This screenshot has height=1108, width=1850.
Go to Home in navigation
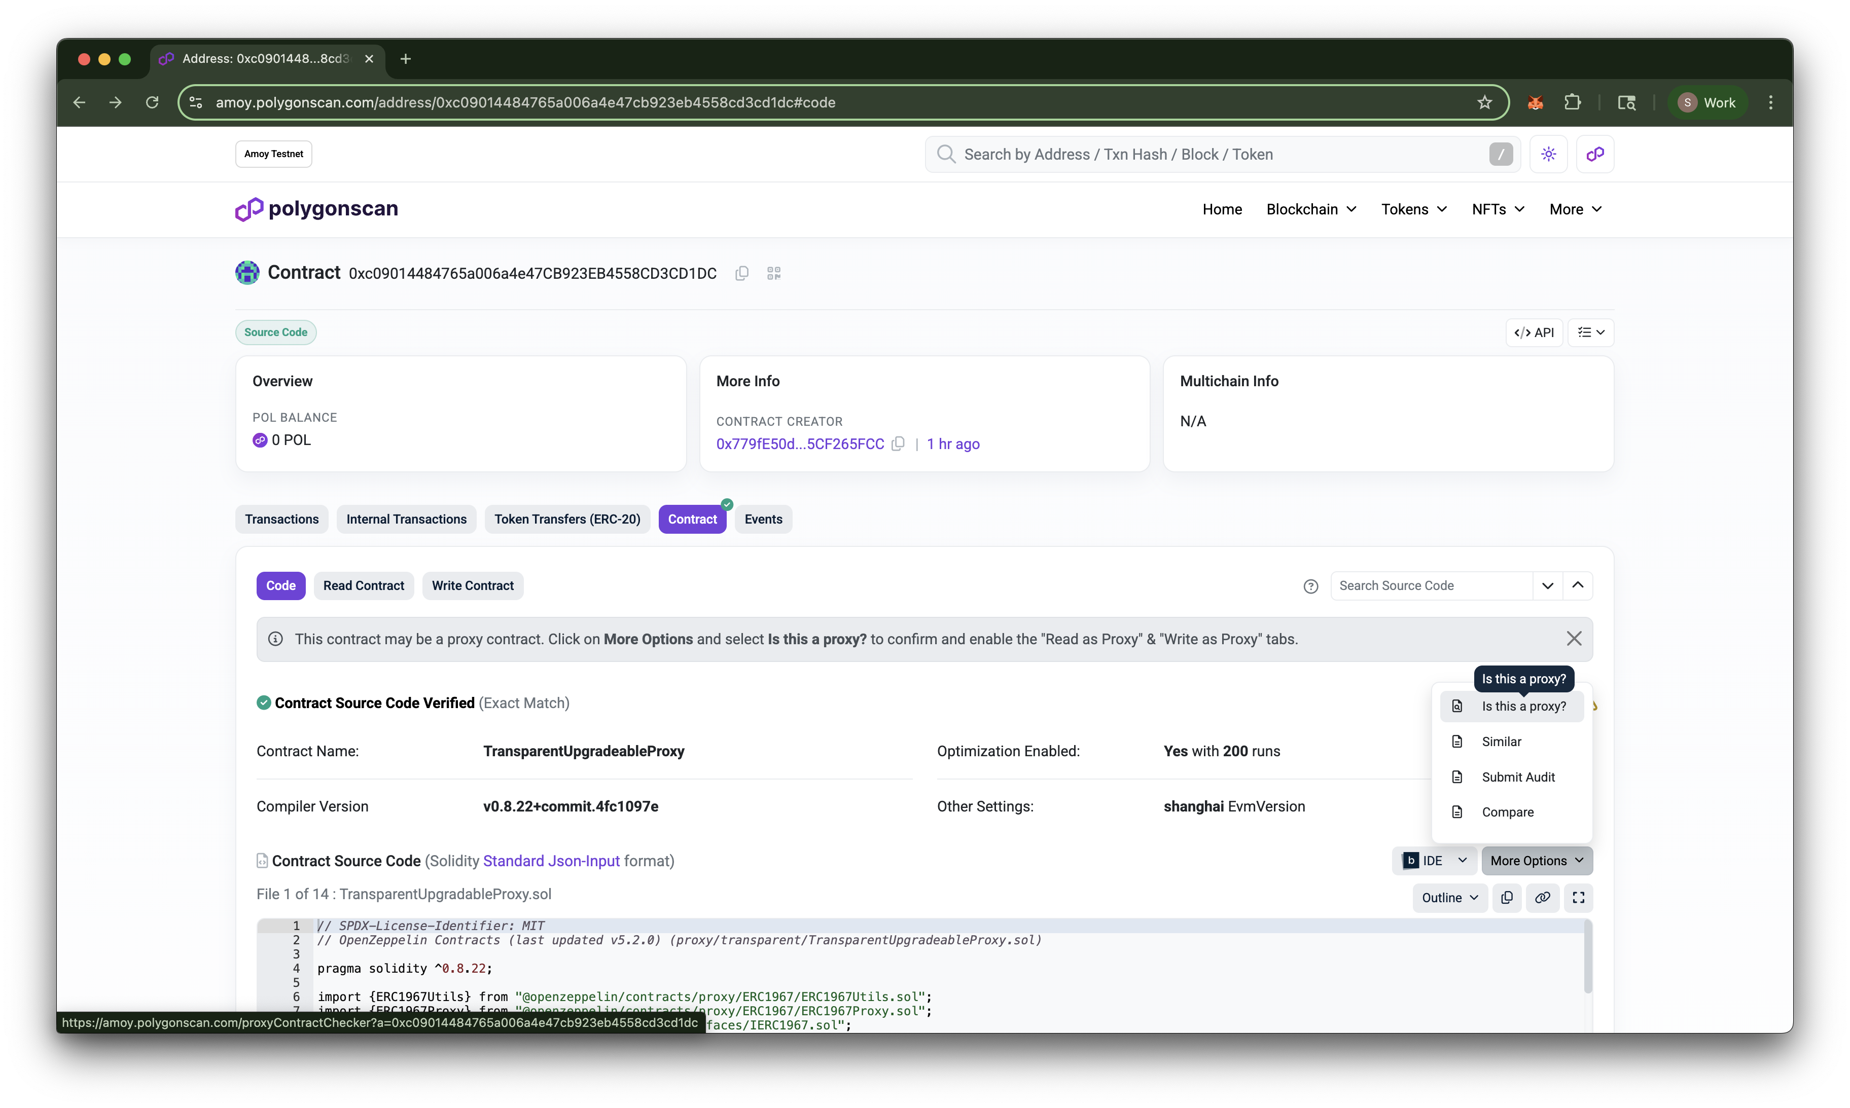click(x=1222, y=209)
